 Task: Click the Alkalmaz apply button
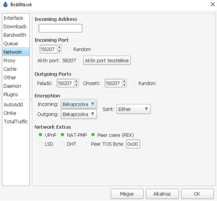(x=162, y=194)
